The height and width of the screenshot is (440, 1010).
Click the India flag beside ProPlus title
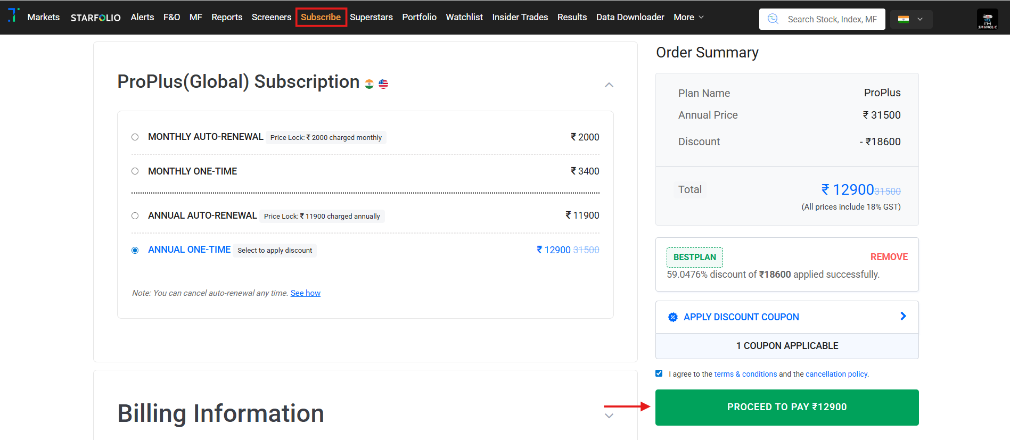pos(369,84)
